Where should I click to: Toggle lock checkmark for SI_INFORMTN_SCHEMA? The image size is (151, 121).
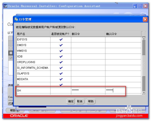tap(61, 68)
